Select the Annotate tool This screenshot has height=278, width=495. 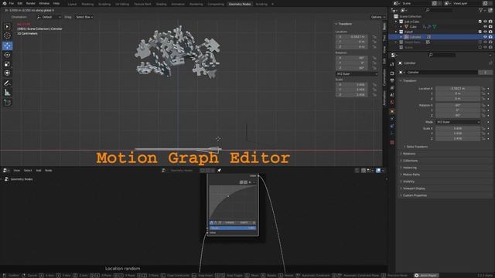tap(7, 83)
